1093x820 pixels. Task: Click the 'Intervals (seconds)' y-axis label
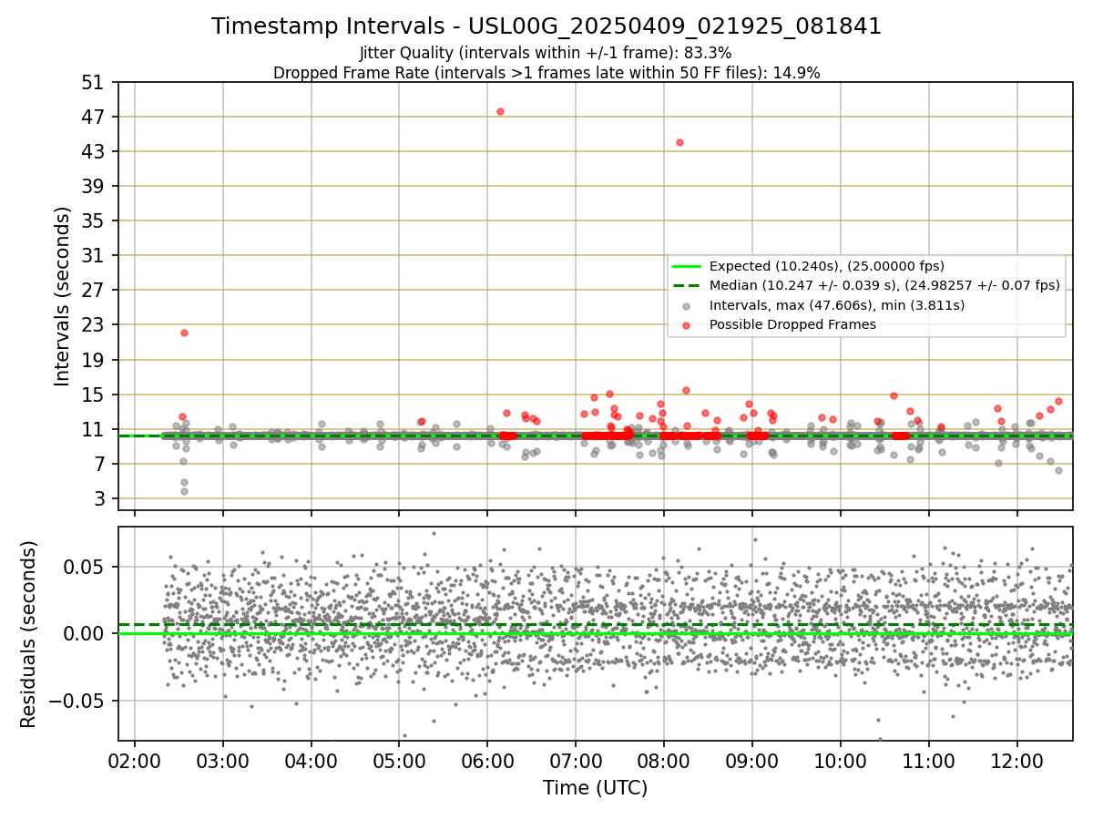[x=63, y=296]
